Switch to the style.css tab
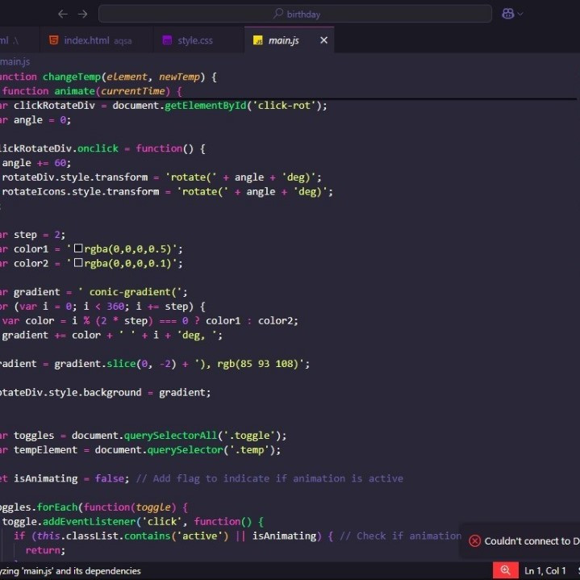 (195, 40)
